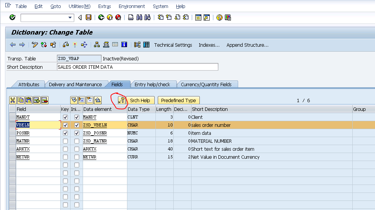The image size is (375, 210).
Task: Check Initial Values checkbox for MATNR
Action: [77, 141]
